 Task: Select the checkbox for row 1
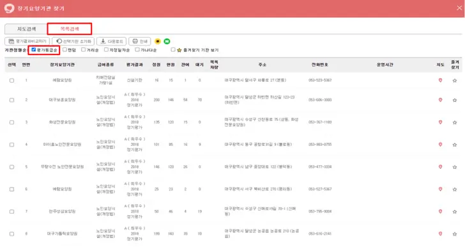pos(11,80)
